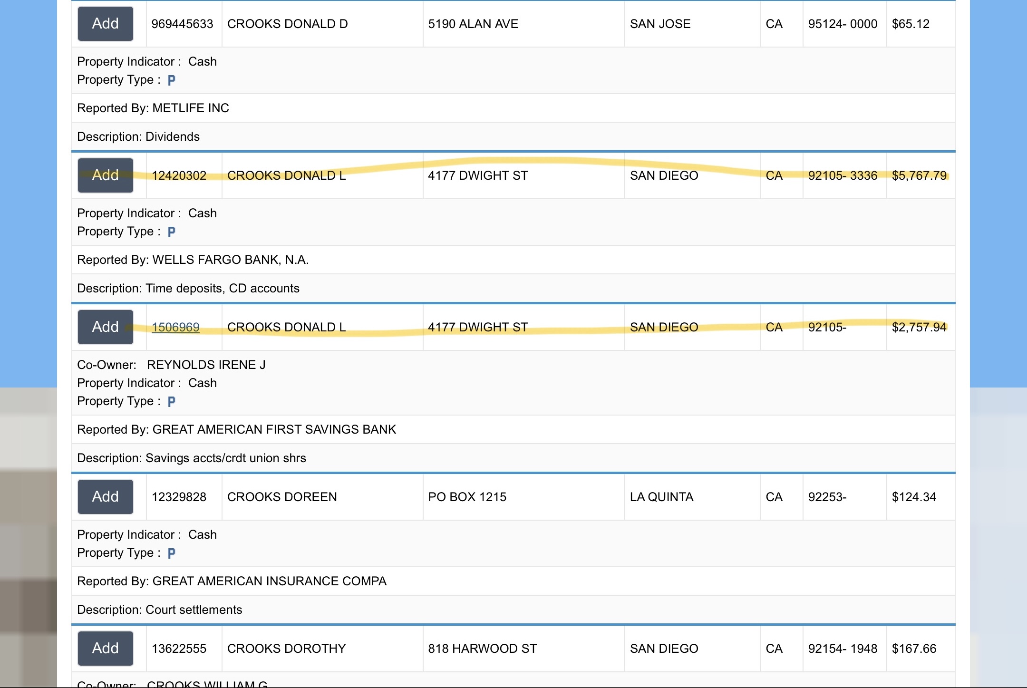Add the CROOKS DOREEN property claim

(106, 497)
